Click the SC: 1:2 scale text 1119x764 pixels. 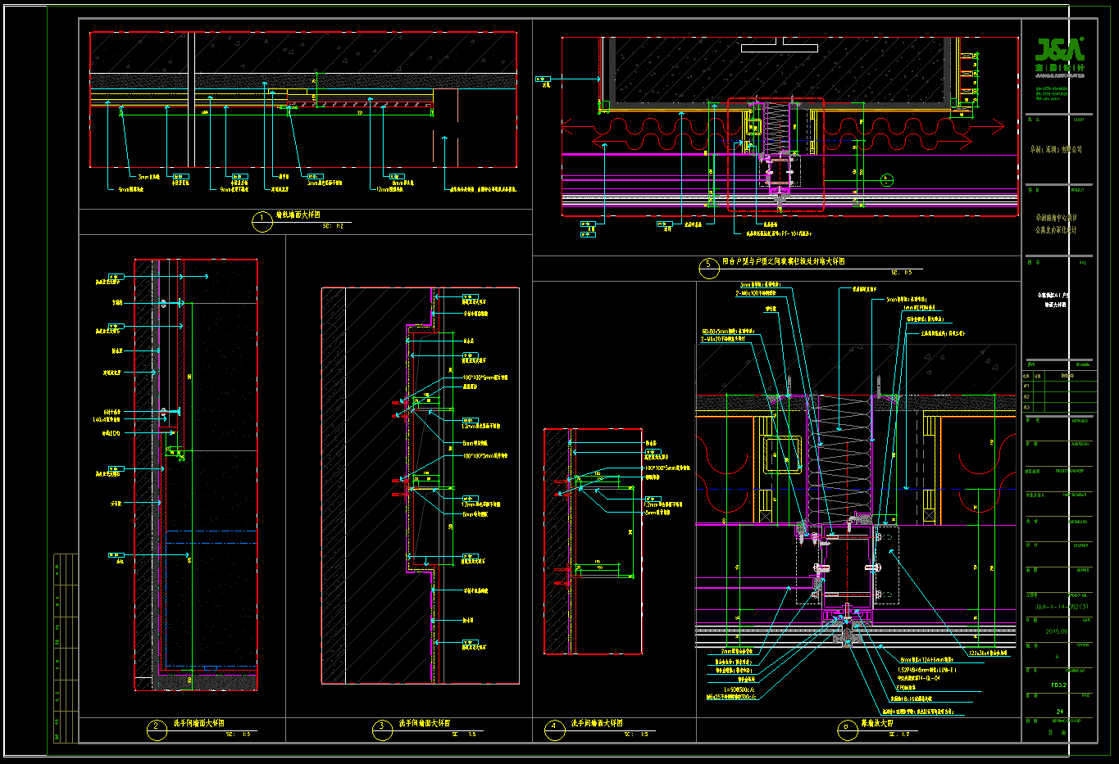[333, 225]
